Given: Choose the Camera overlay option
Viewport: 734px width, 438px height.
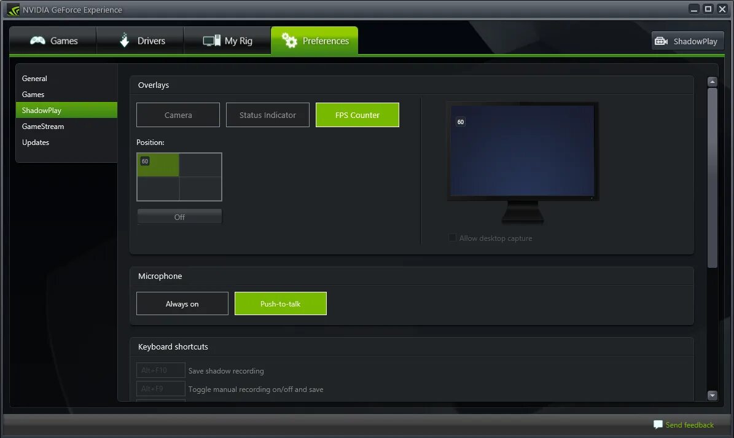Looking at the screenshot, I should (x=178, y=115).
